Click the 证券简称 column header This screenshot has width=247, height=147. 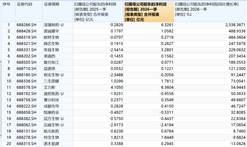tap(52, 4)
